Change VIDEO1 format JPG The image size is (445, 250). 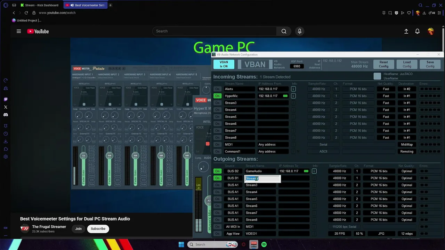[x=381, y=234]
